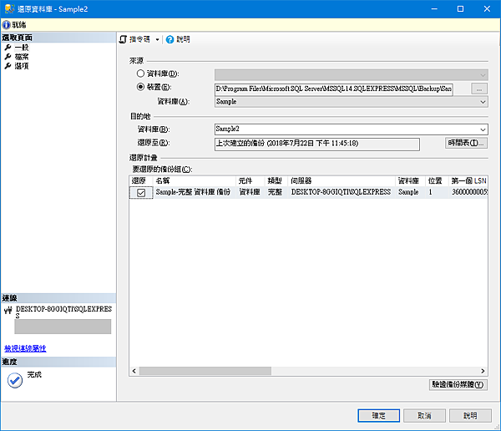Click the 伺服器 column header

(342, 181)
